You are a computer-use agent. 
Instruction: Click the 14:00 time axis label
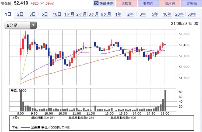coord(137,113)
